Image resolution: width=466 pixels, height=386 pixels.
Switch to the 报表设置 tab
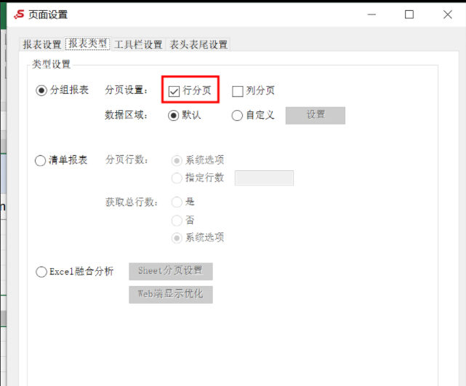(x=42, y=44)
